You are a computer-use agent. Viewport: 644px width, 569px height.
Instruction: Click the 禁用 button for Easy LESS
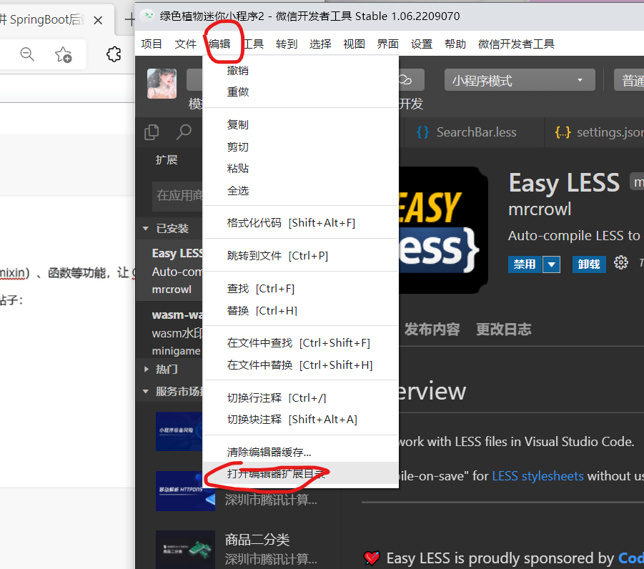coord(525,264)
